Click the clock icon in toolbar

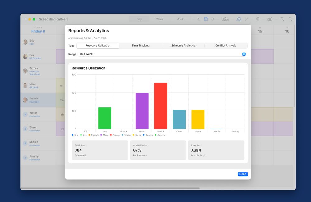click(x=239, y=19)
